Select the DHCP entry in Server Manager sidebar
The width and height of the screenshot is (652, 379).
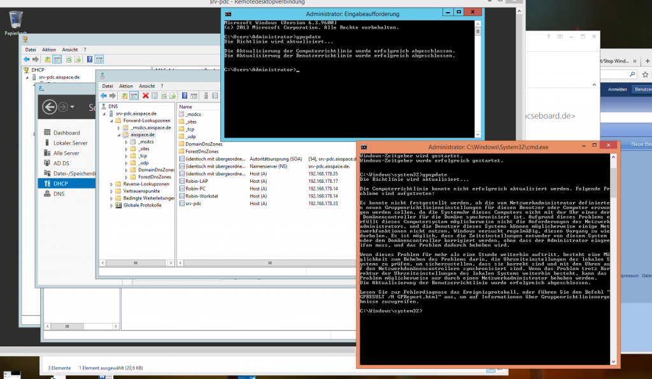click(x=66, y=183)
